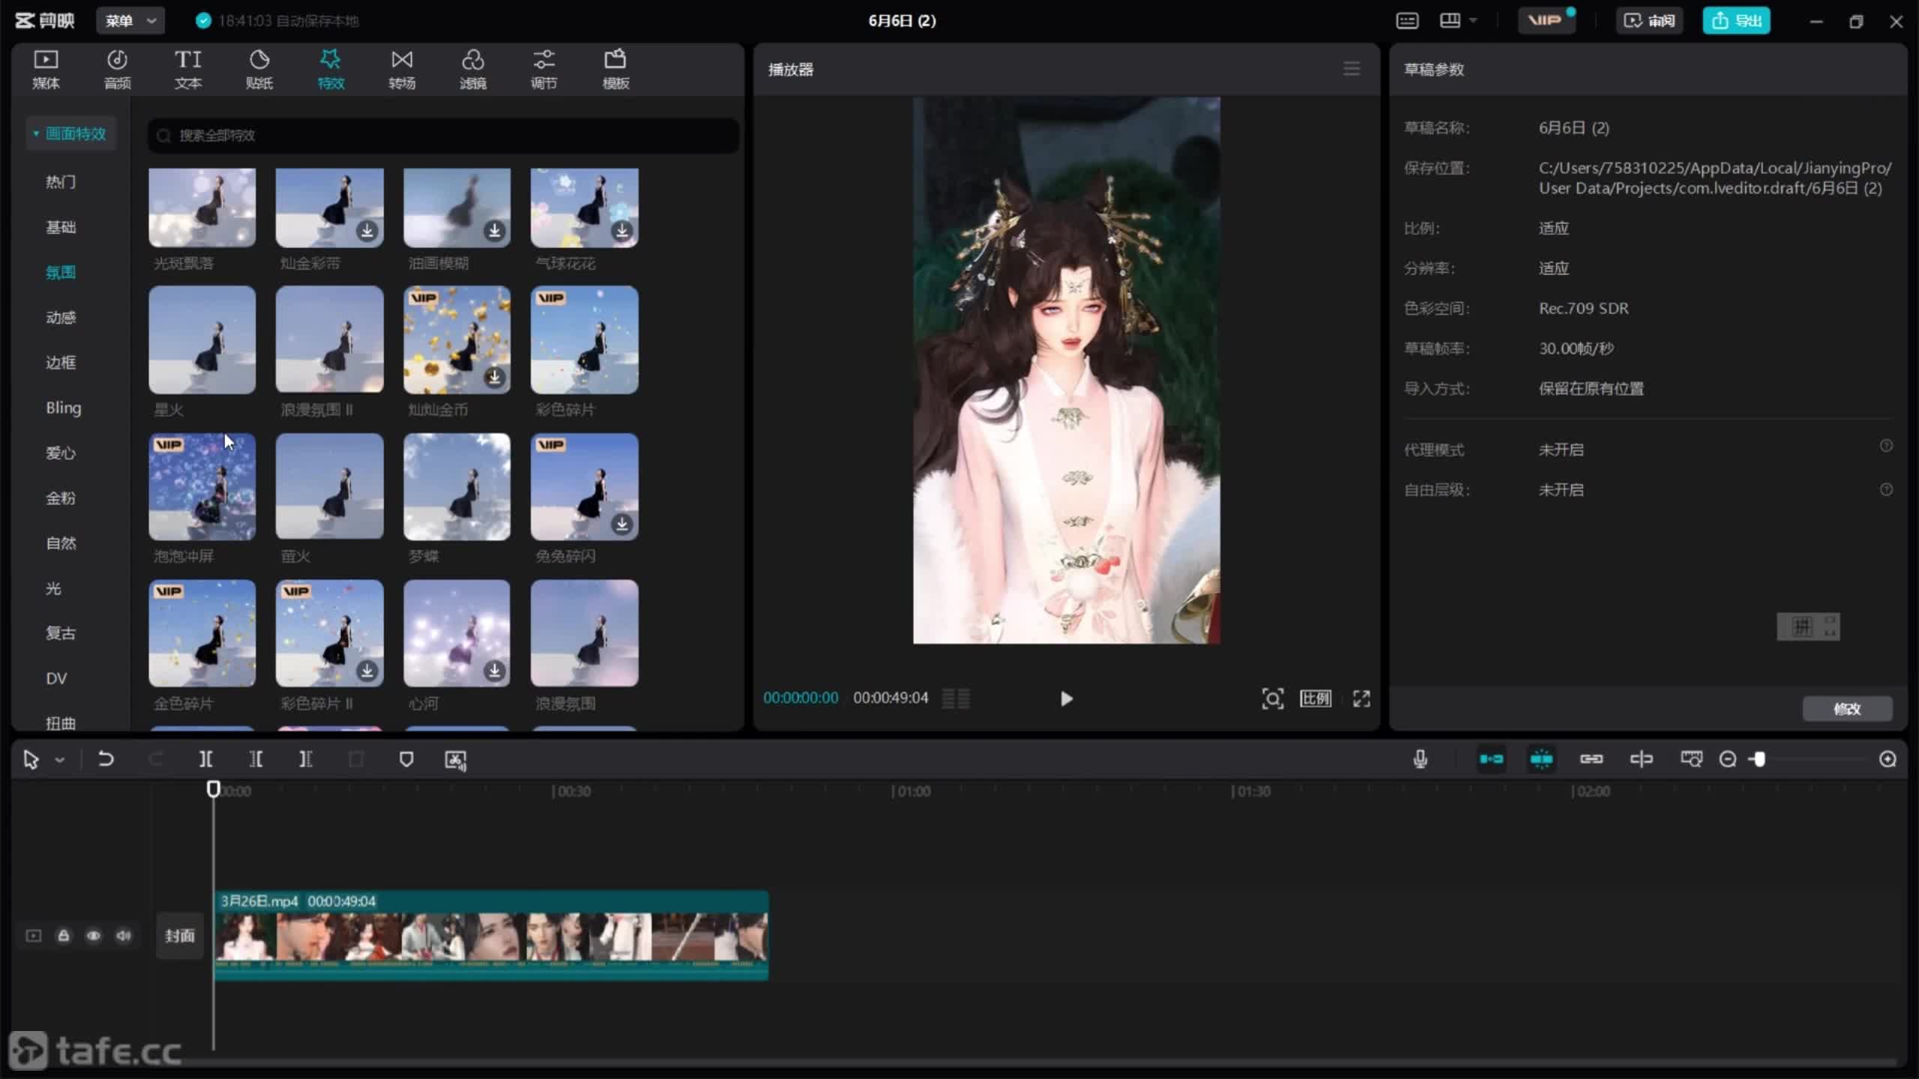
Task: Open the layout switcher dropdown
Action: pyautogui.click(x=1459, y=21)
